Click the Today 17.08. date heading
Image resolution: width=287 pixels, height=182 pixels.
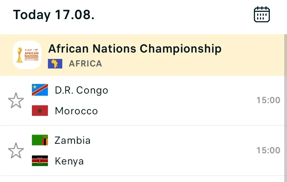[54, 15]
